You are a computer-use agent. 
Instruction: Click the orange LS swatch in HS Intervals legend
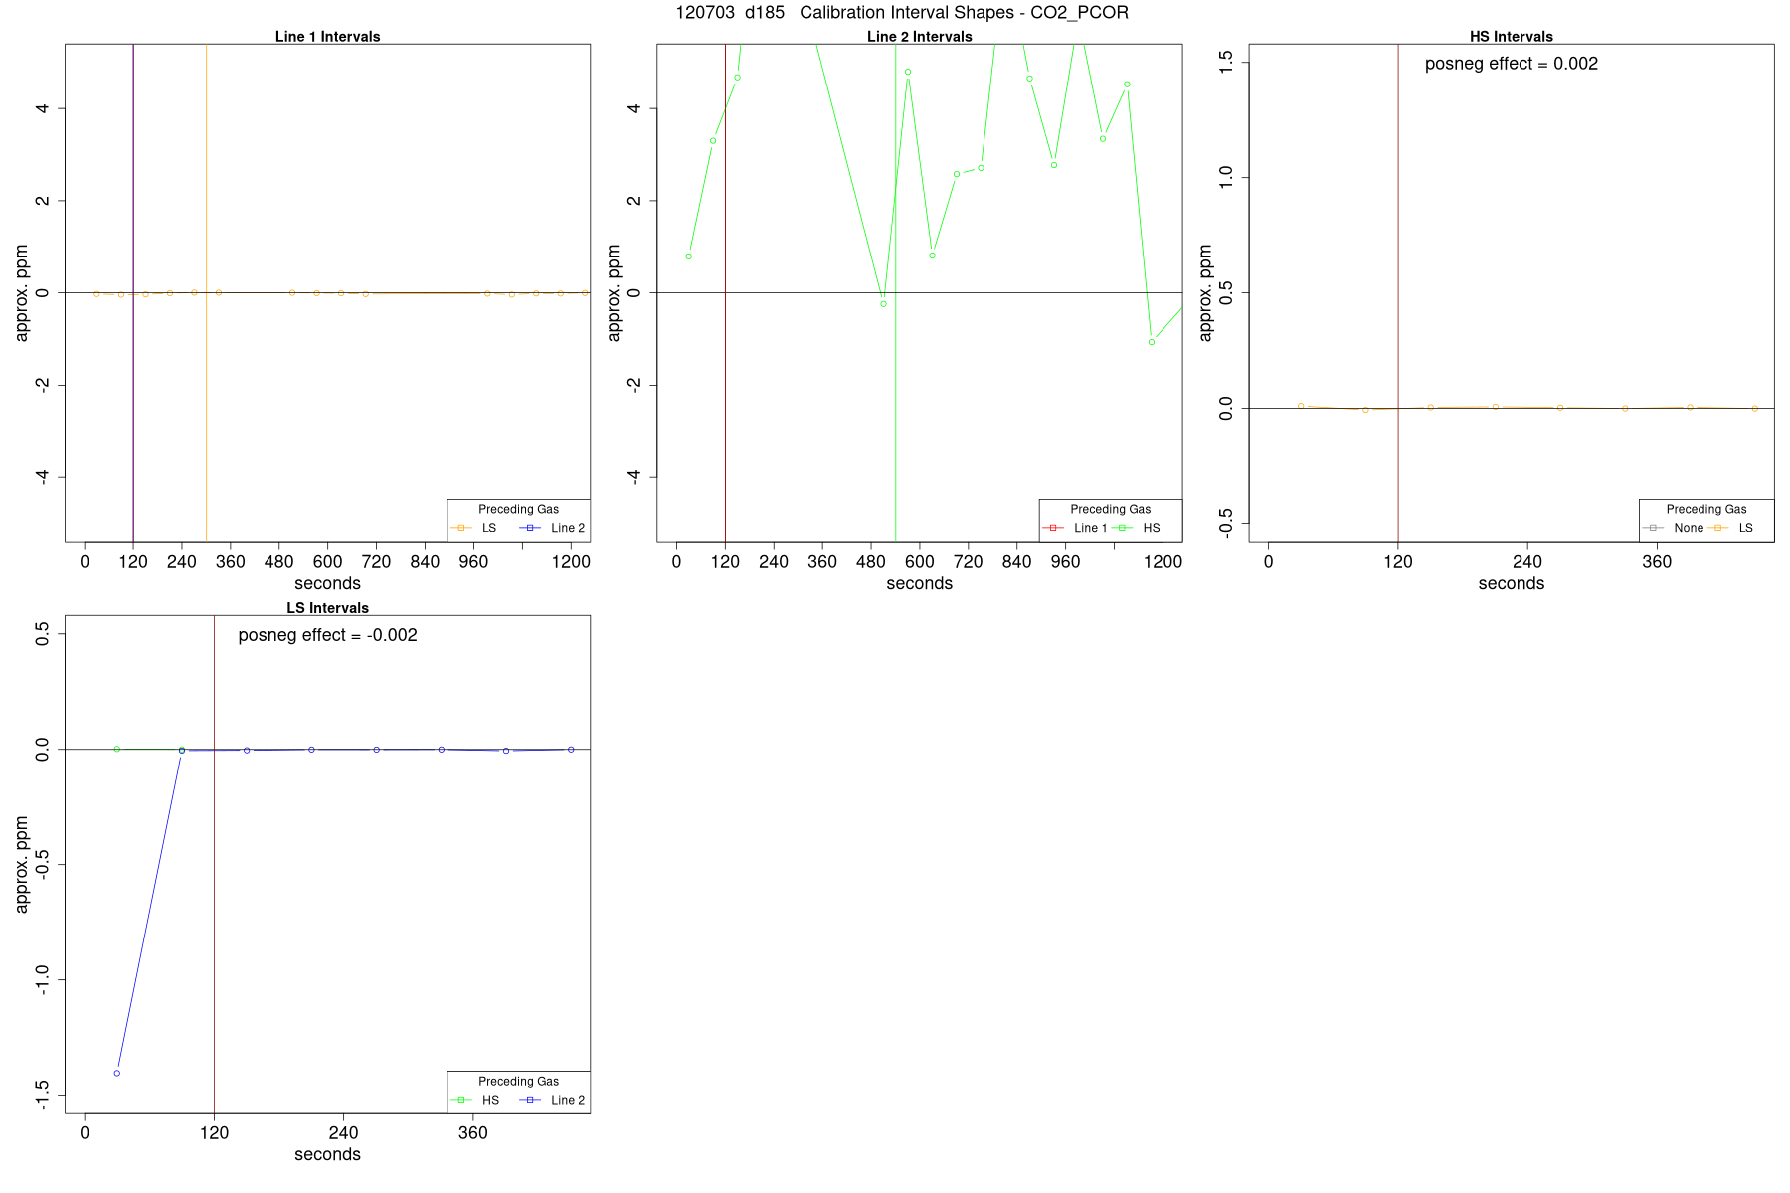pos(1717,528)
